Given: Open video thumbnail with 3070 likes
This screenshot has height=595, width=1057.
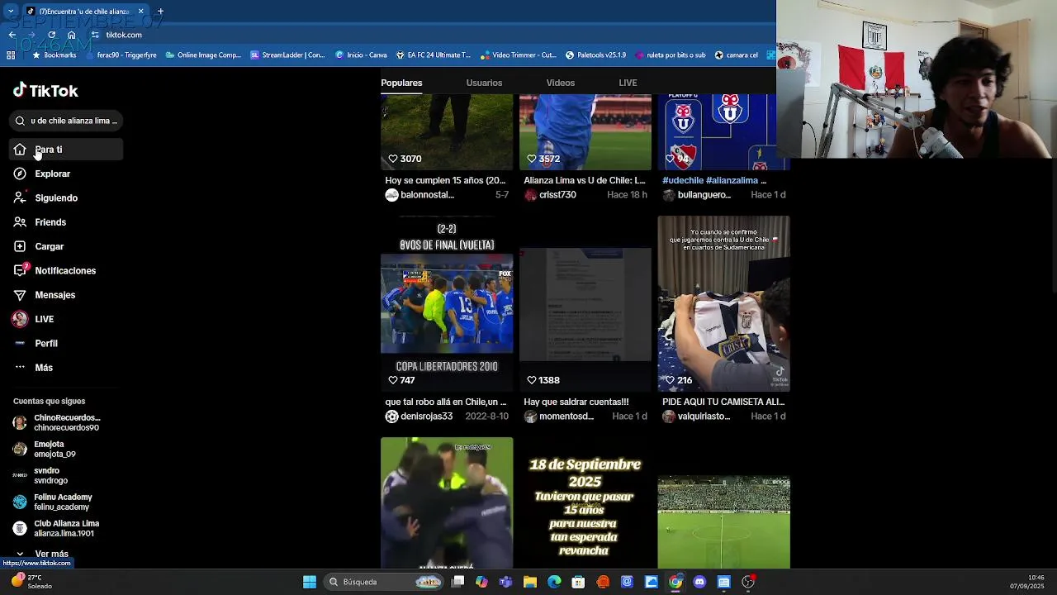Looking at the screenshot, I should pyautogui.click(x=447, y=132).
